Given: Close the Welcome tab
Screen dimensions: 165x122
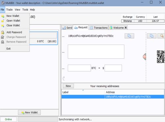Looking at the screenshot, I should (126, 28).
